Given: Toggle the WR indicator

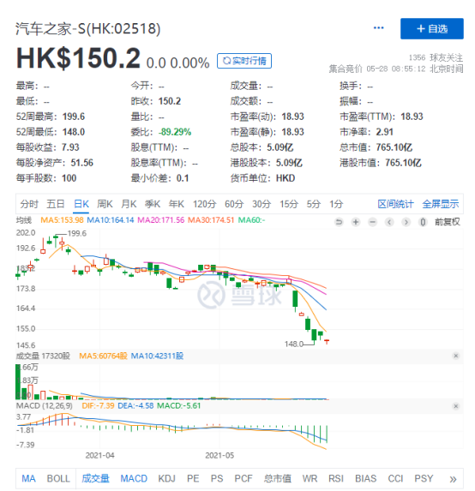Looking at the screenshot, I should pyautogui.click(x=310, y=478).
